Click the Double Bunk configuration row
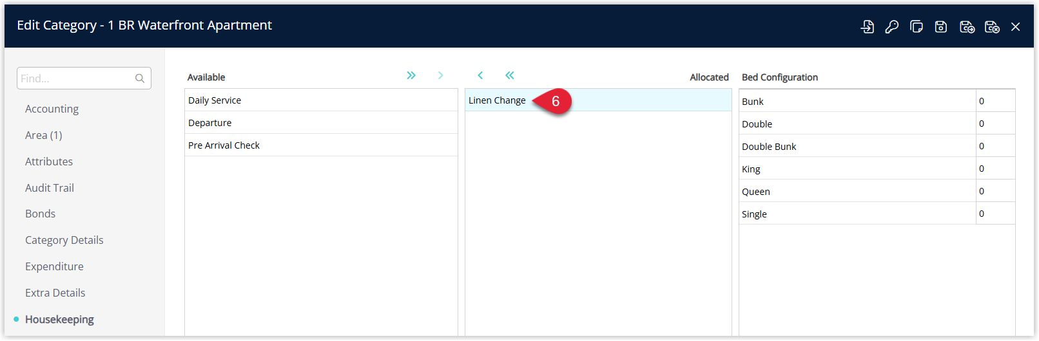 857,146
